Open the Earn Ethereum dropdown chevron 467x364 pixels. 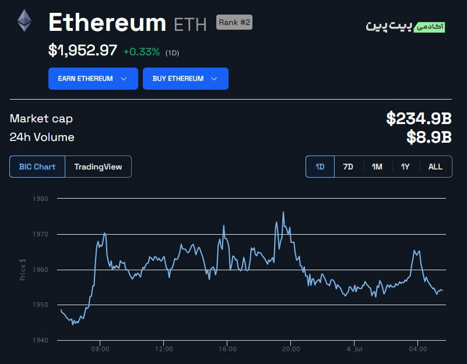click(x=124, y=79)
